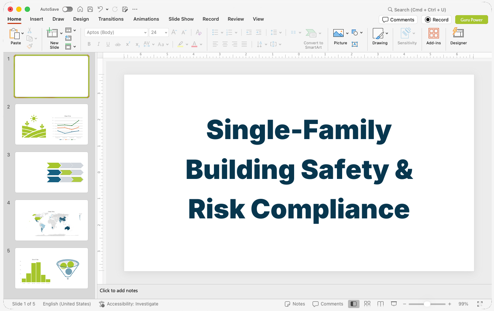Clear all text formatting
This screenshot has height=311, width=494.
click(199, 32)
